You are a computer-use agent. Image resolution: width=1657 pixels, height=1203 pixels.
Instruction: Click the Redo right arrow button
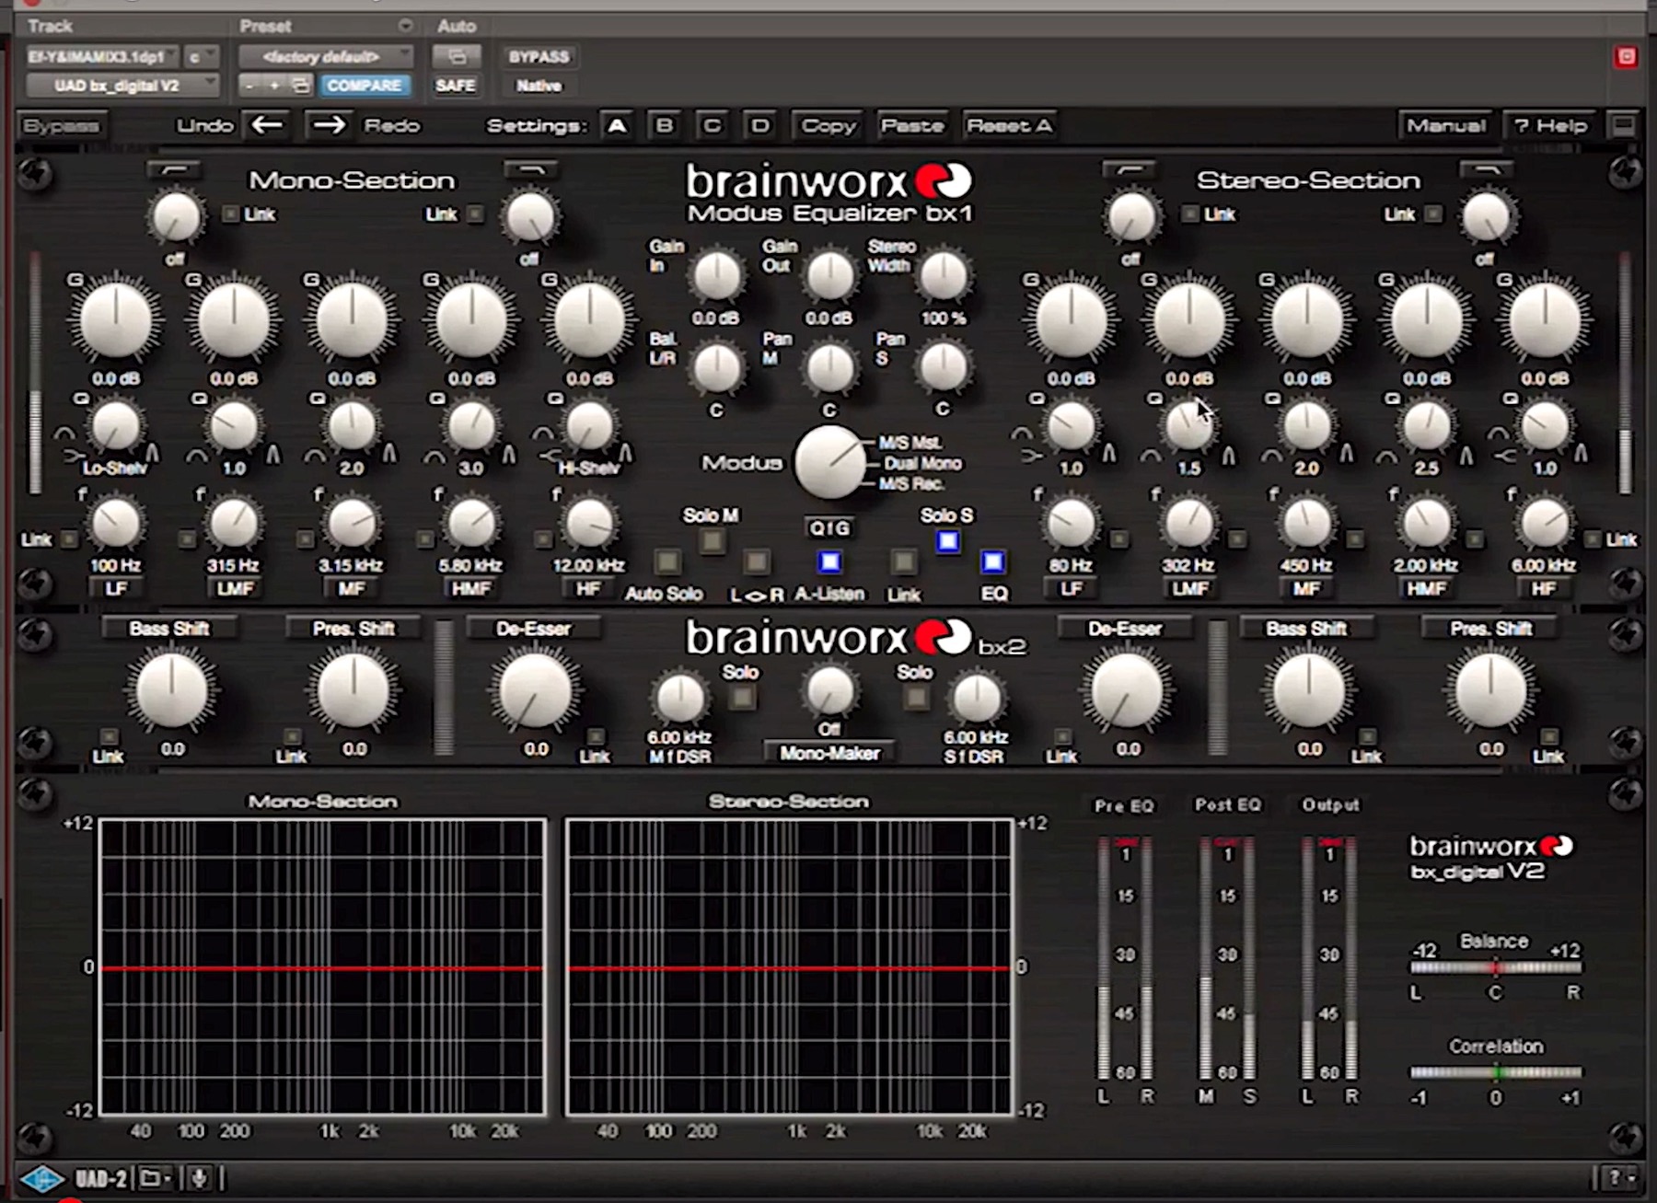(329, 125)
